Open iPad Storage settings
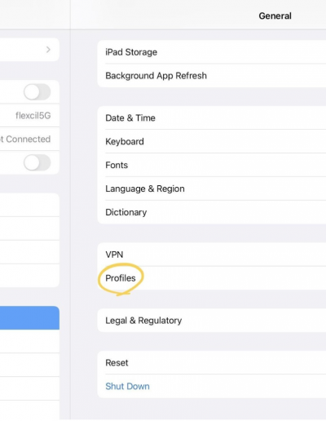This screenshot has width=326, height=421. pyautogui.click(x=212, y=52)
